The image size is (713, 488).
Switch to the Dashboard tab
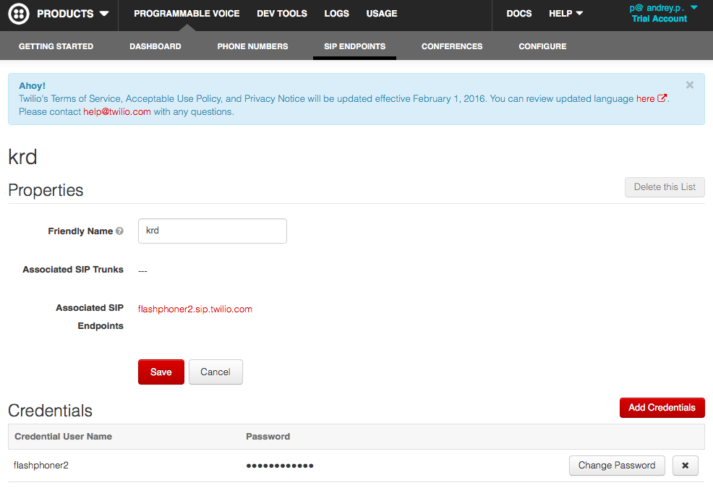click(x=155, y=46)
